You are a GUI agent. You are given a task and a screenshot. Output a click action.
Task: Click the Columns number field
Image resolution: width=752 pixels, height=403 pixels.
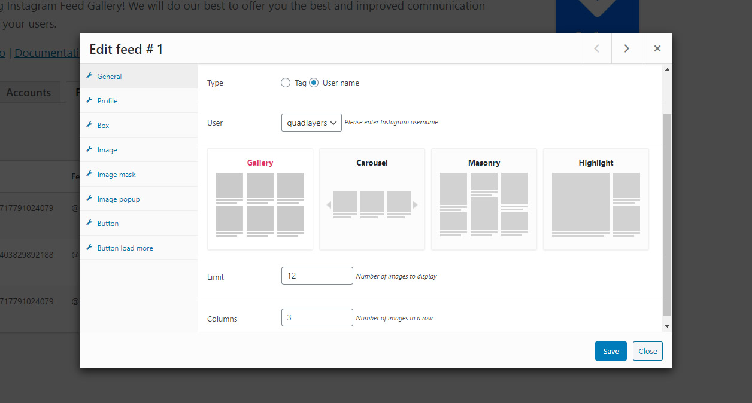tap(317, 317)
